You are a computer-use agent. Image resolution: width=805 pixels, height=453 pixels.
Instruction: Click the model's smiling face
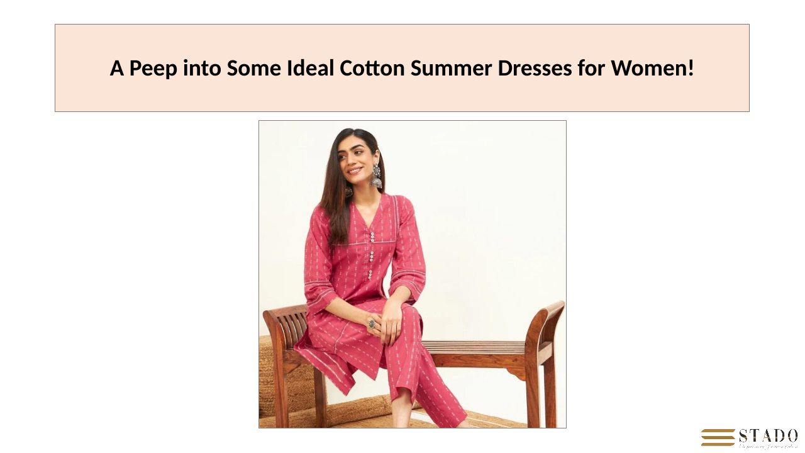click(355, 159)
